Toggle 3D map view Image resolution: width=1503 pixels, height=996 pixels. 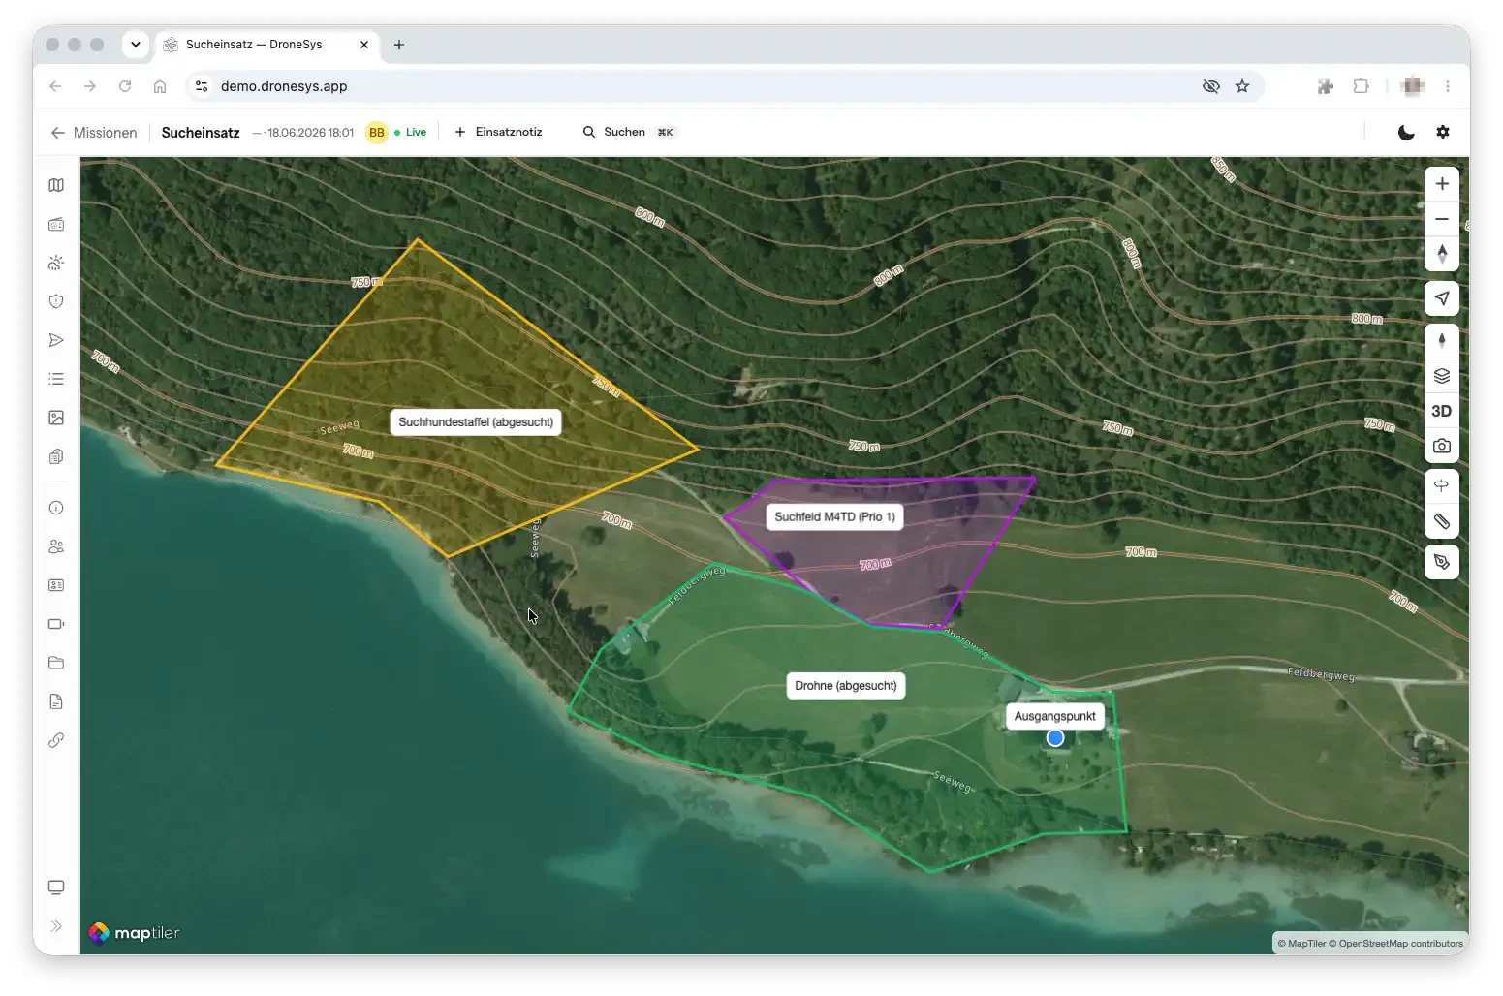click(x=1442, y=411)
